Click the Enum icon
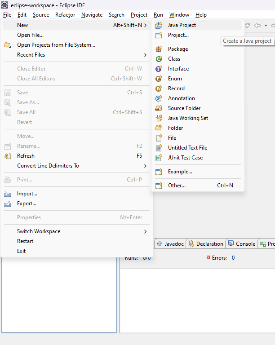 click(x=159, y=79)
